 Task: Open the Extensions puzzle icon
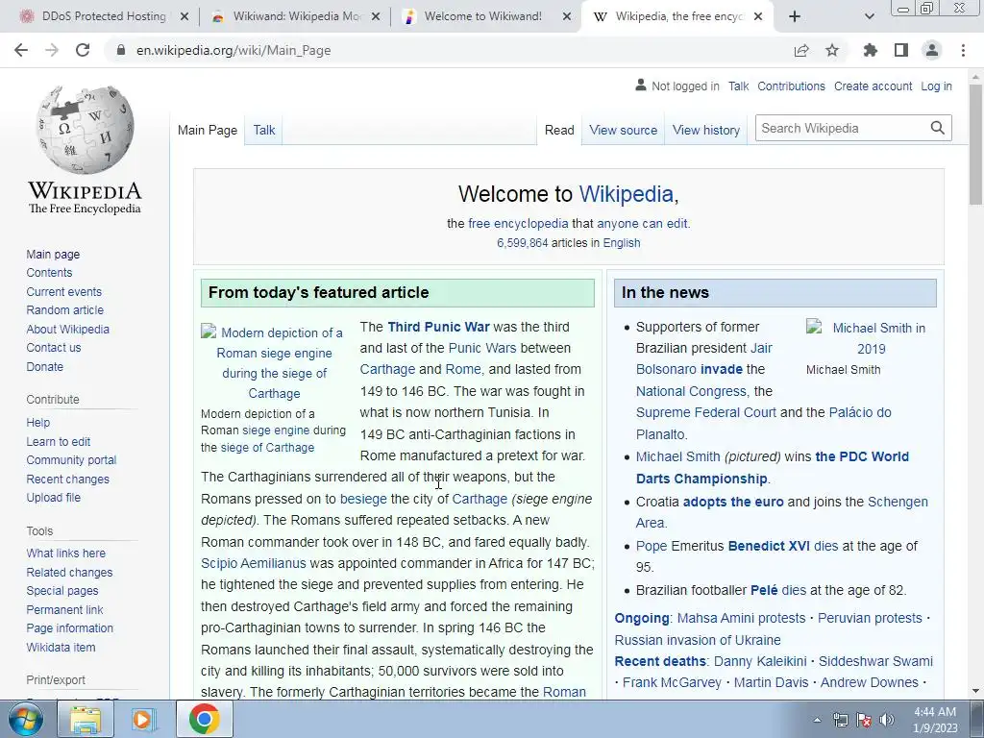871,50
